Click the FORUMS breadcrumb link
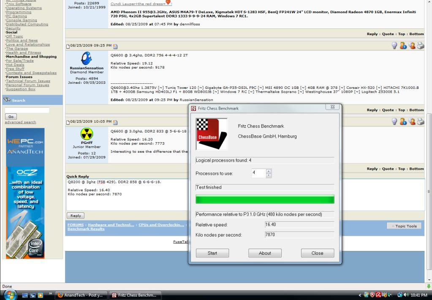This screenshot has width=432, height=300. click(76, 225)
